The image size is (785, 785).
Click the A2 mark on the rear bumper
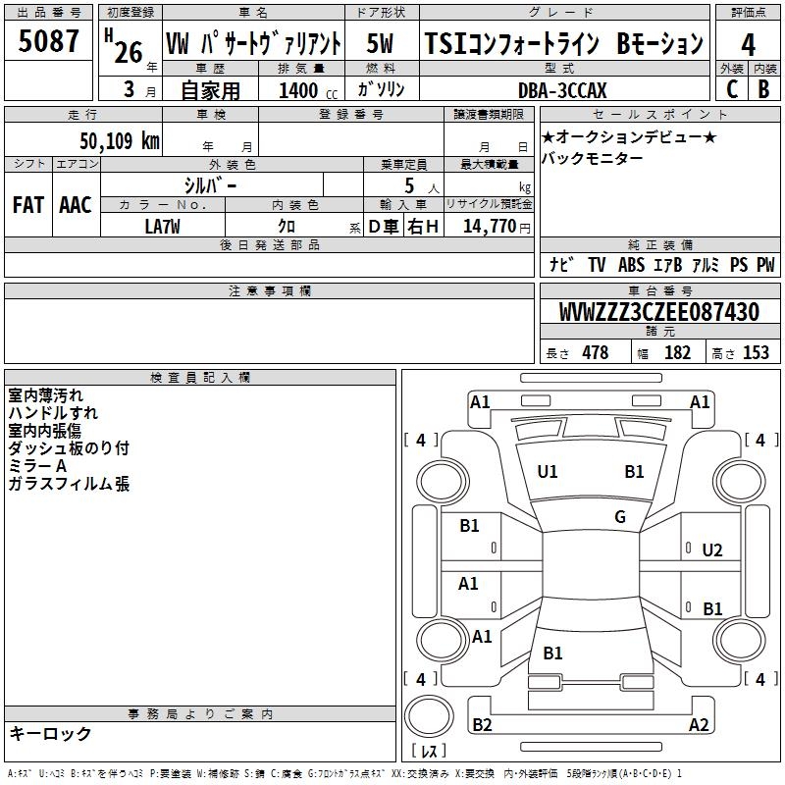(699, 725)
